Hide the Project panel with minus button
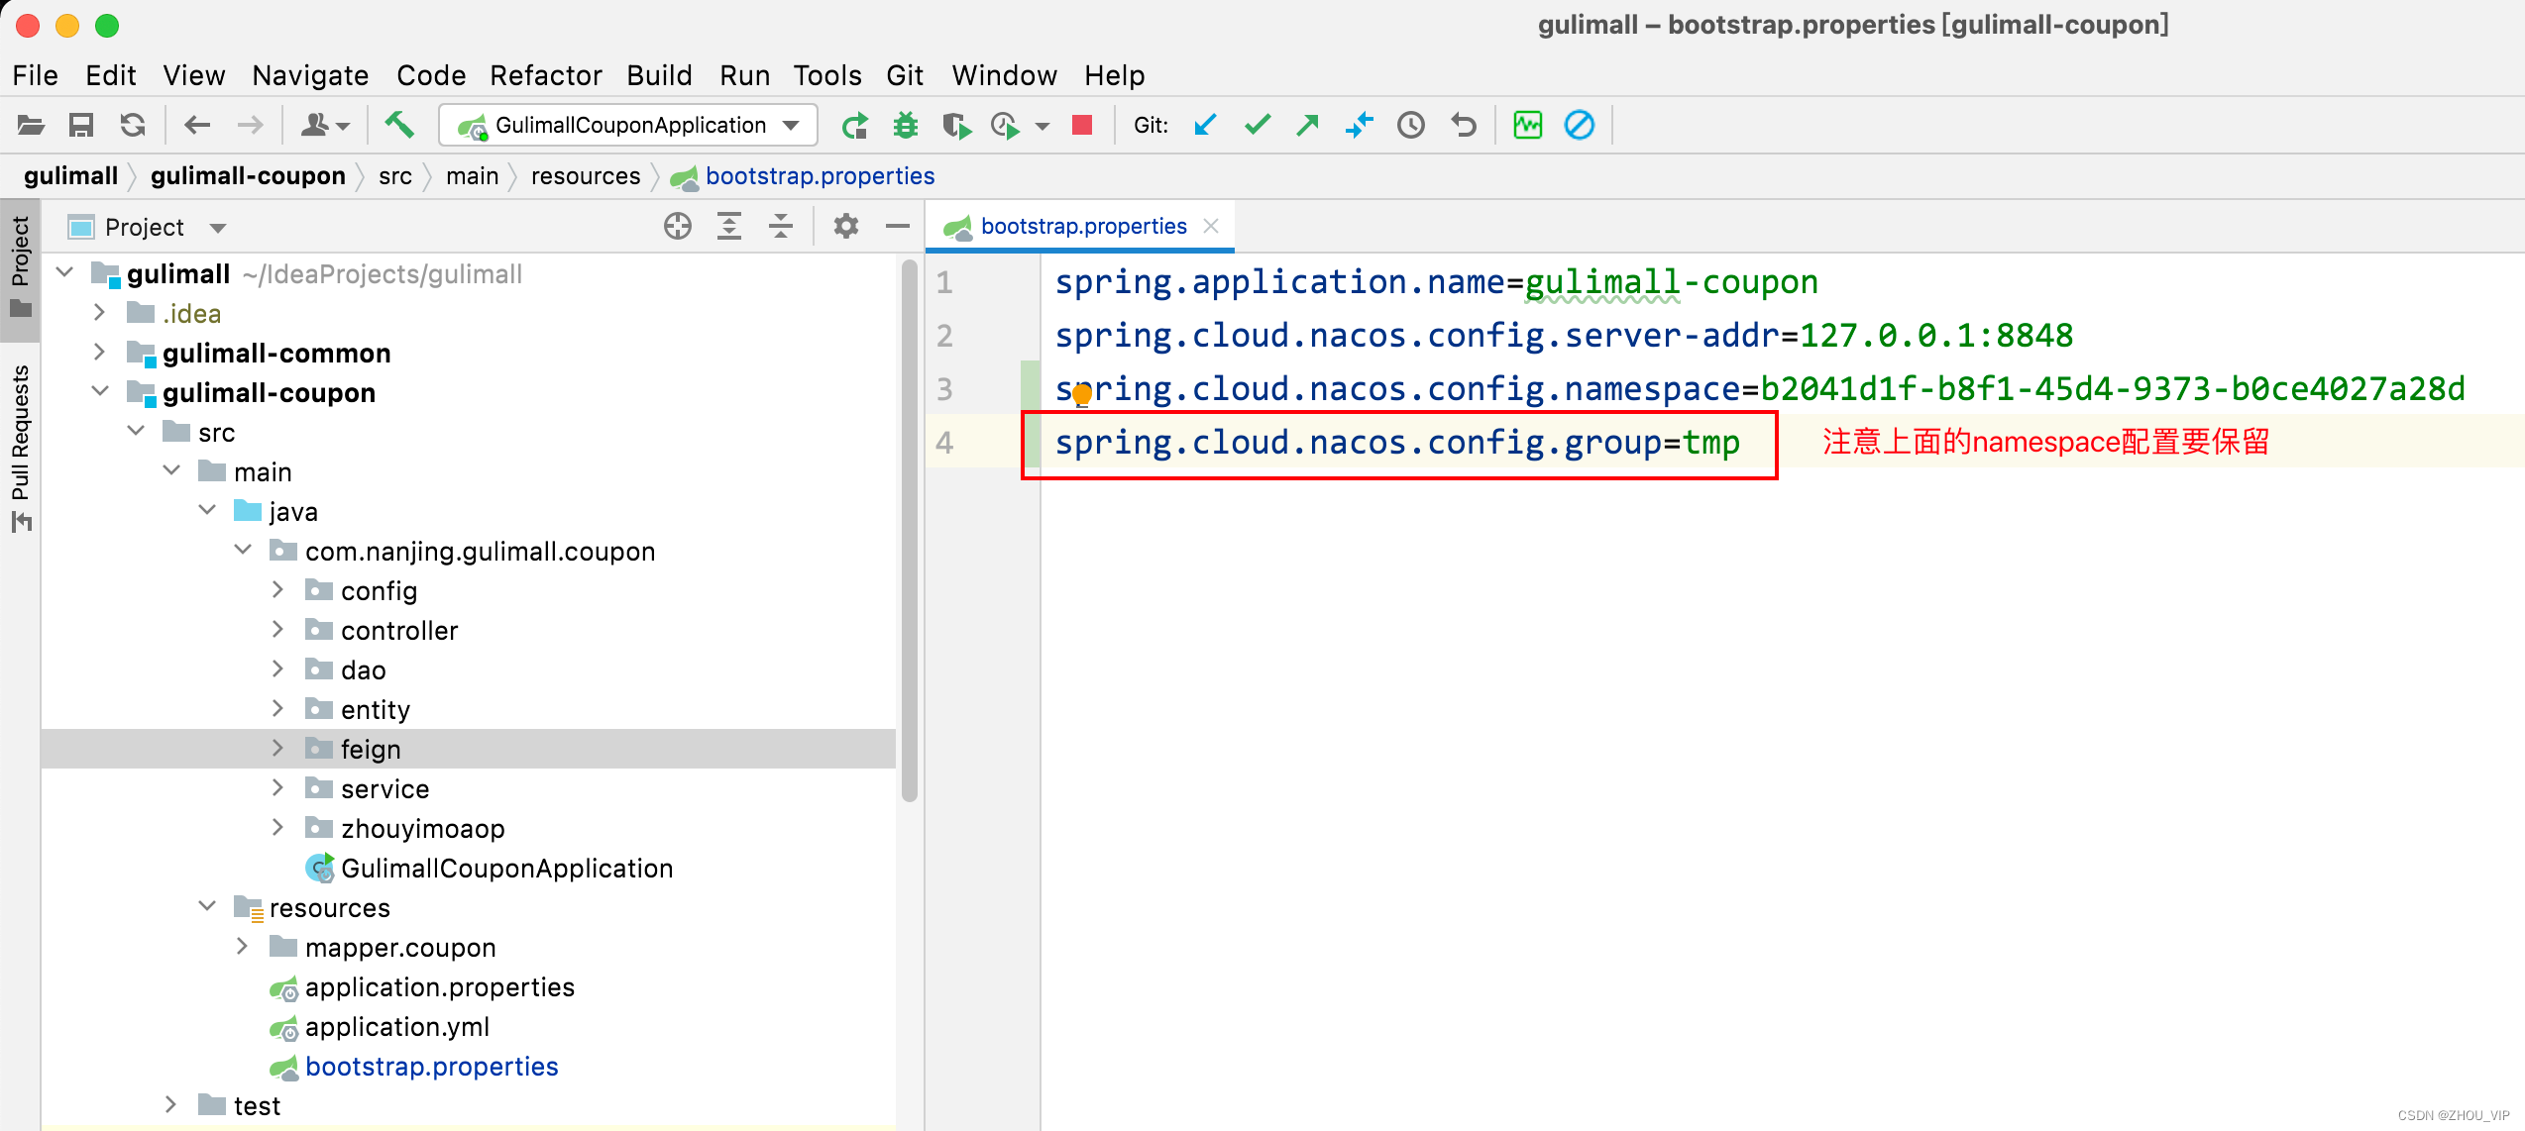 pos(898,227)
